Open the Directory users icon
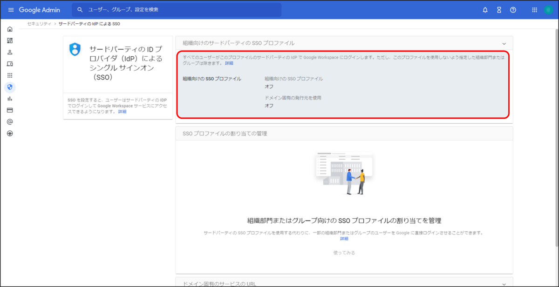This screenshot has width=559, height=287. [11, 52]
